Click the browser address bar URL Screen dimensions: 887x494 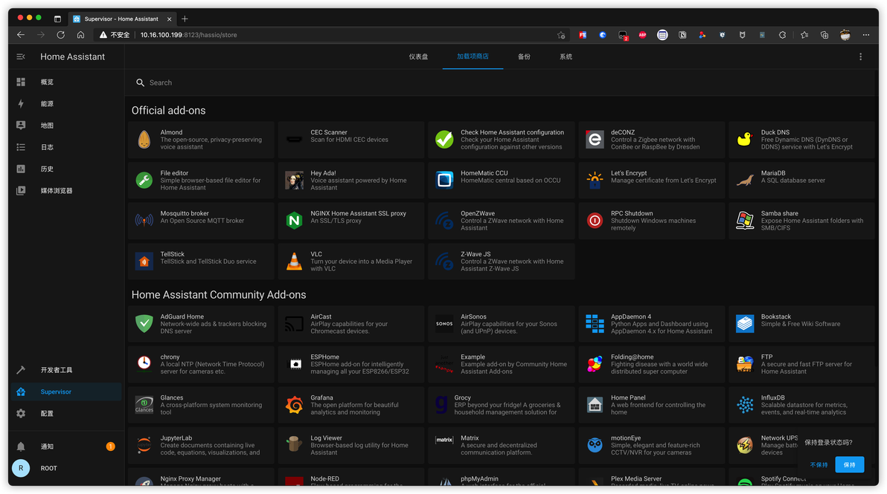click(x=188, y=35)
